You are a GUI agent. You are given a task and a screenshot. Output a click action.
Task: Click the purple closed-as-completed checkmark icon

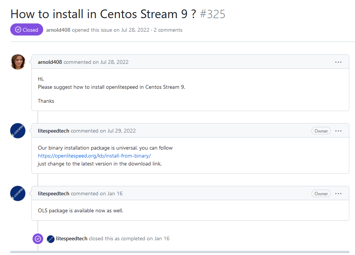click(x=38, y=239)
